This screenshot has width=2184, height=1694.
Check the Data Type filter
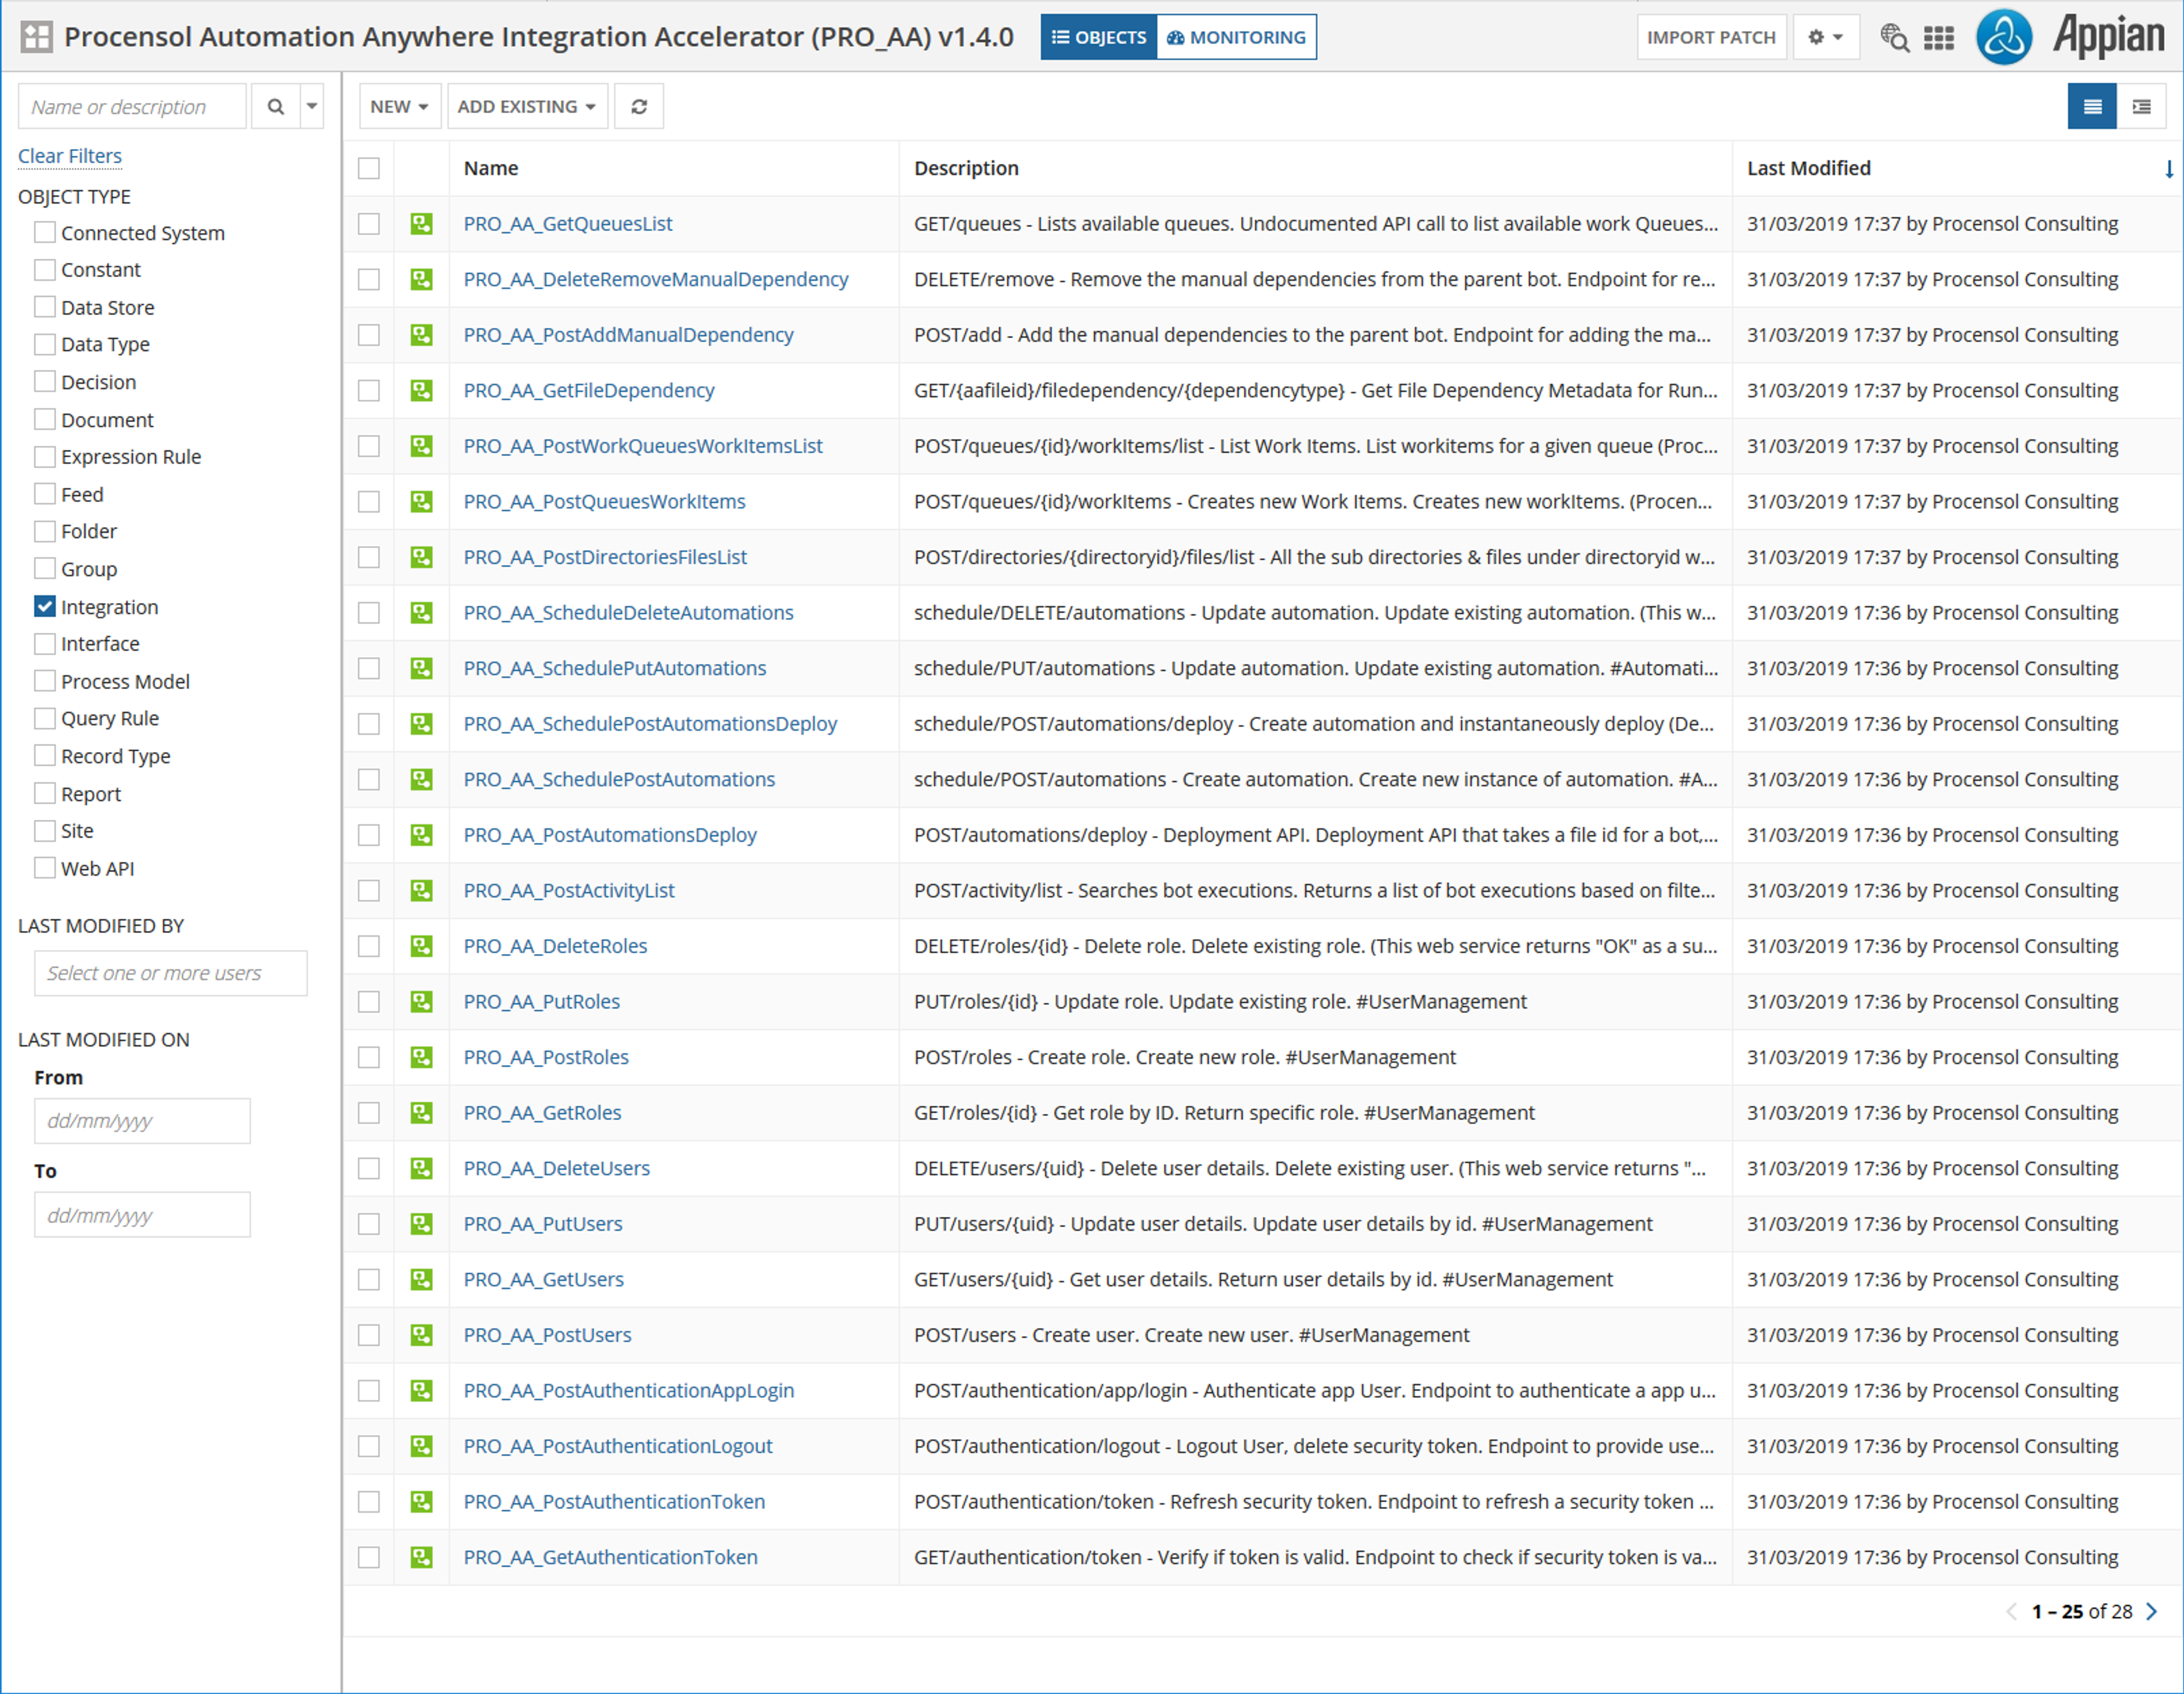coord(45,344)
